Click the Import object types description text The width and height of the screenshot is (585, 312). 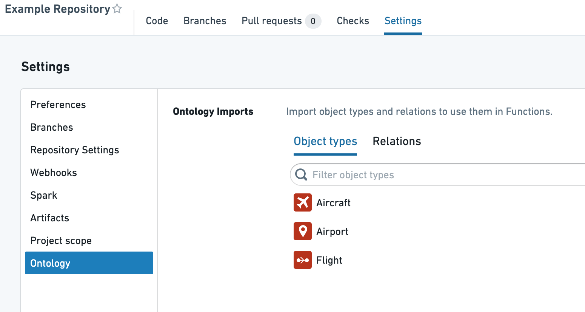click(419, 111)
